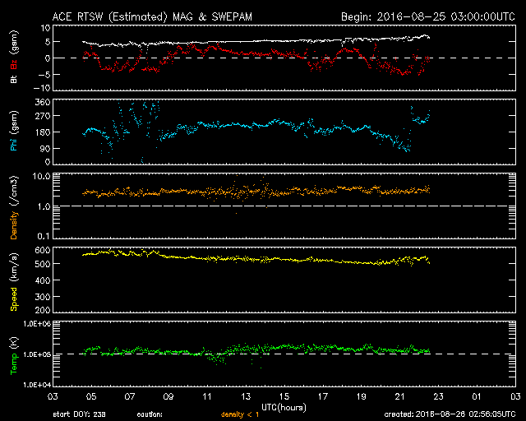
Task: Click the 13 hour tick label
Action: click(x=246, y=396)
